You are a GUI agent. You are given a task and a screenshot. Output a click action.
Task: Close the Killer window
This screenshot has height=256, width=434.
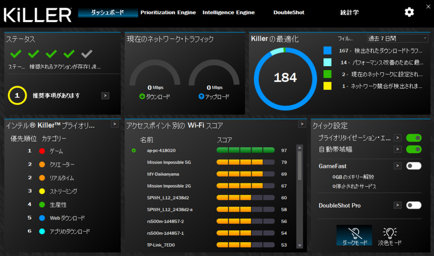[428, 6]
